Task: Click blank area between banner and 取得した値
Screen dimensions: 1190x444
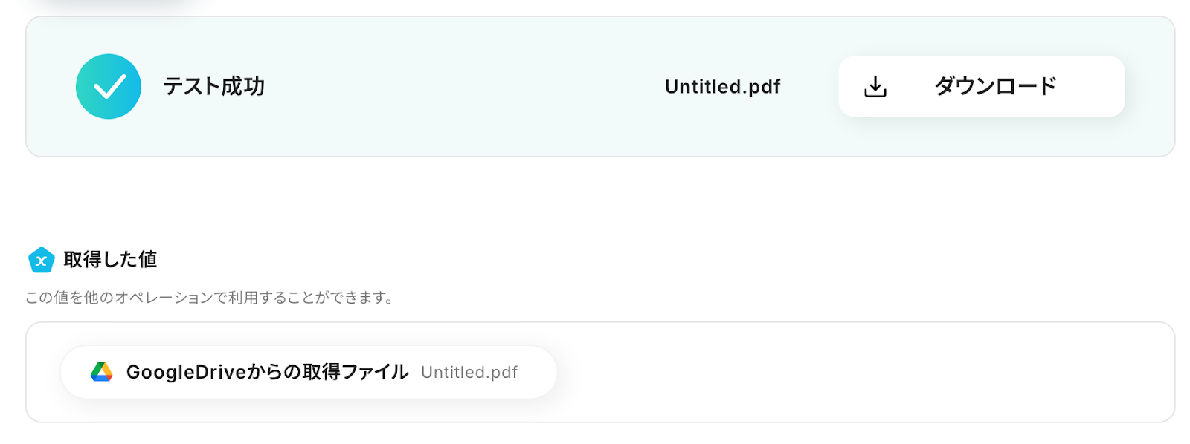Action: (595, 200)
